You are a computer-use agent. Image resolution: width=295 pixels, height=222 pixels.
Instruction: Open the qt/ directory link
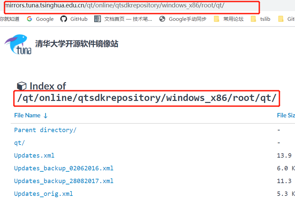click(19, 143)
